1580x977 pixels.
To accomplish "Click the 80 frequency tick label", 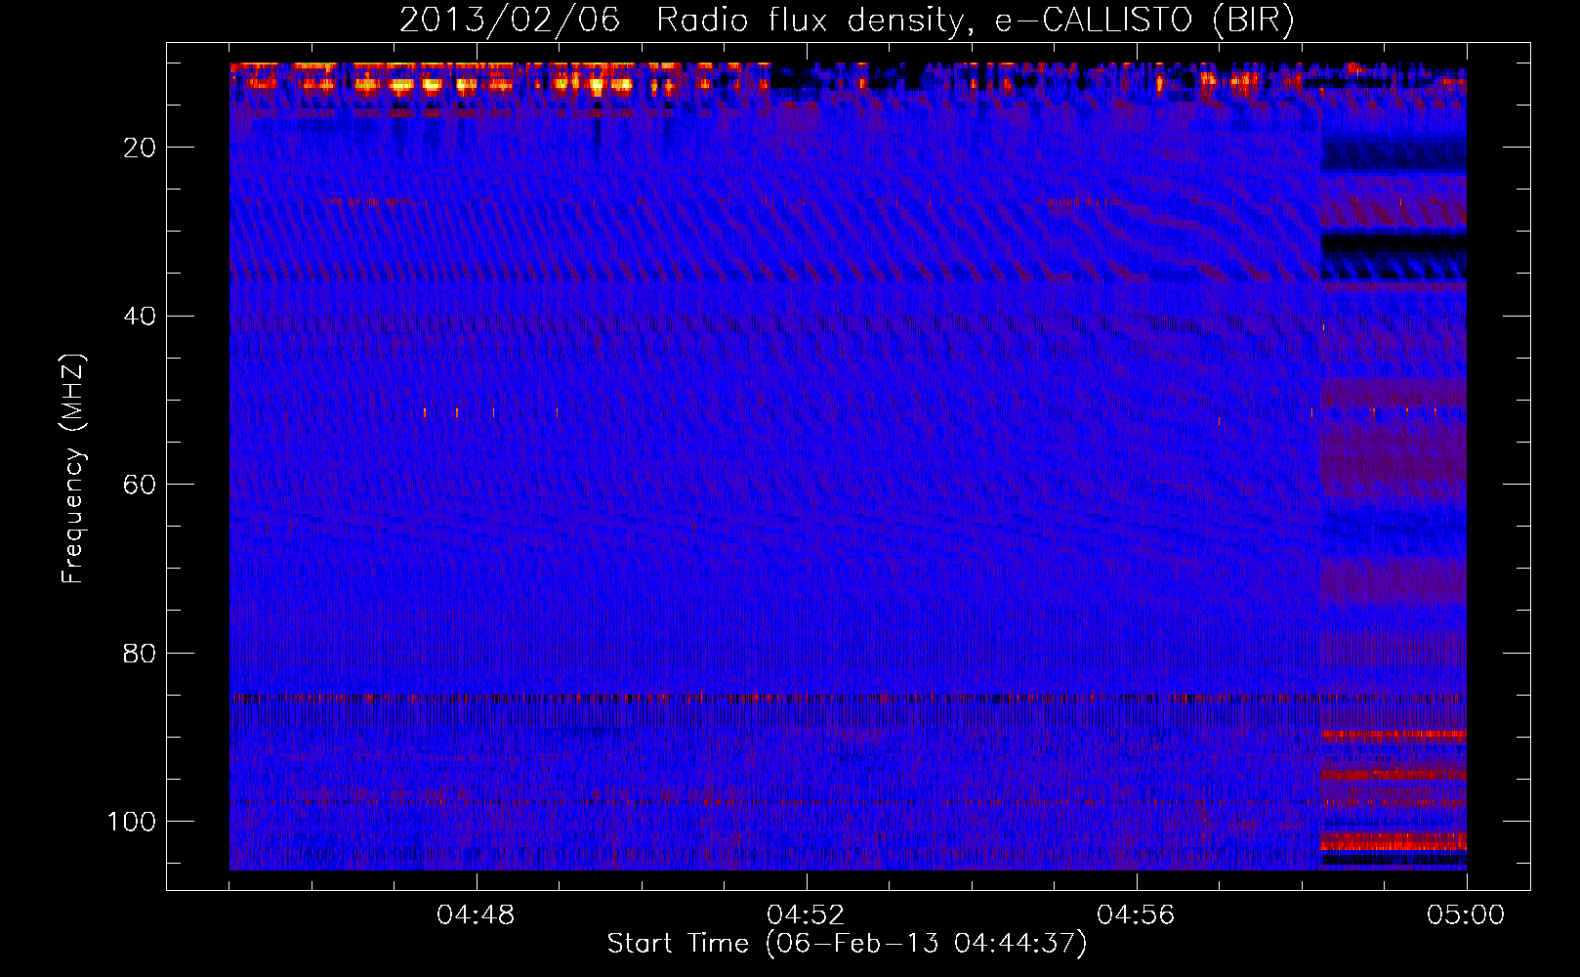I will (141, 654).
